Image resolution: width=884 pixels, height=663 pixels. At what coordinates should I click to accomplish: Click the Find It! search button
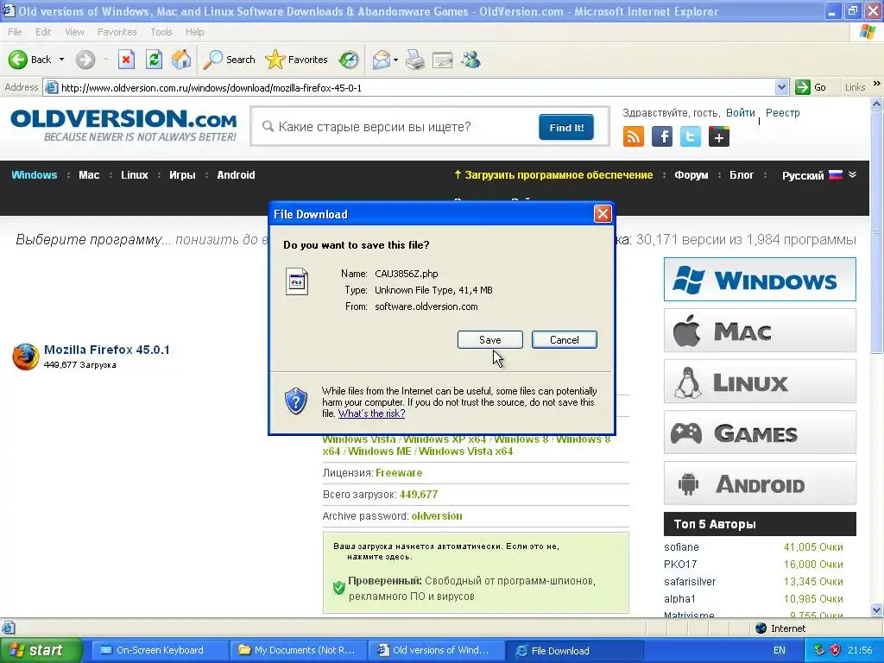click(566, 128)
